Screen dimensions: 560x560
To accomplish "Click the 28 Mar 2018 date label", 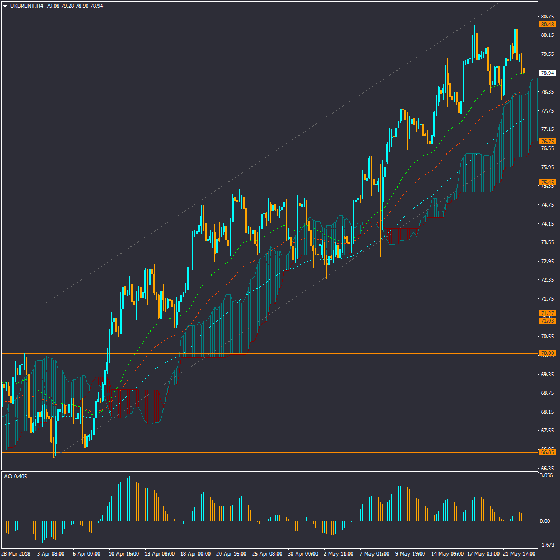I will tap(16, 553).
